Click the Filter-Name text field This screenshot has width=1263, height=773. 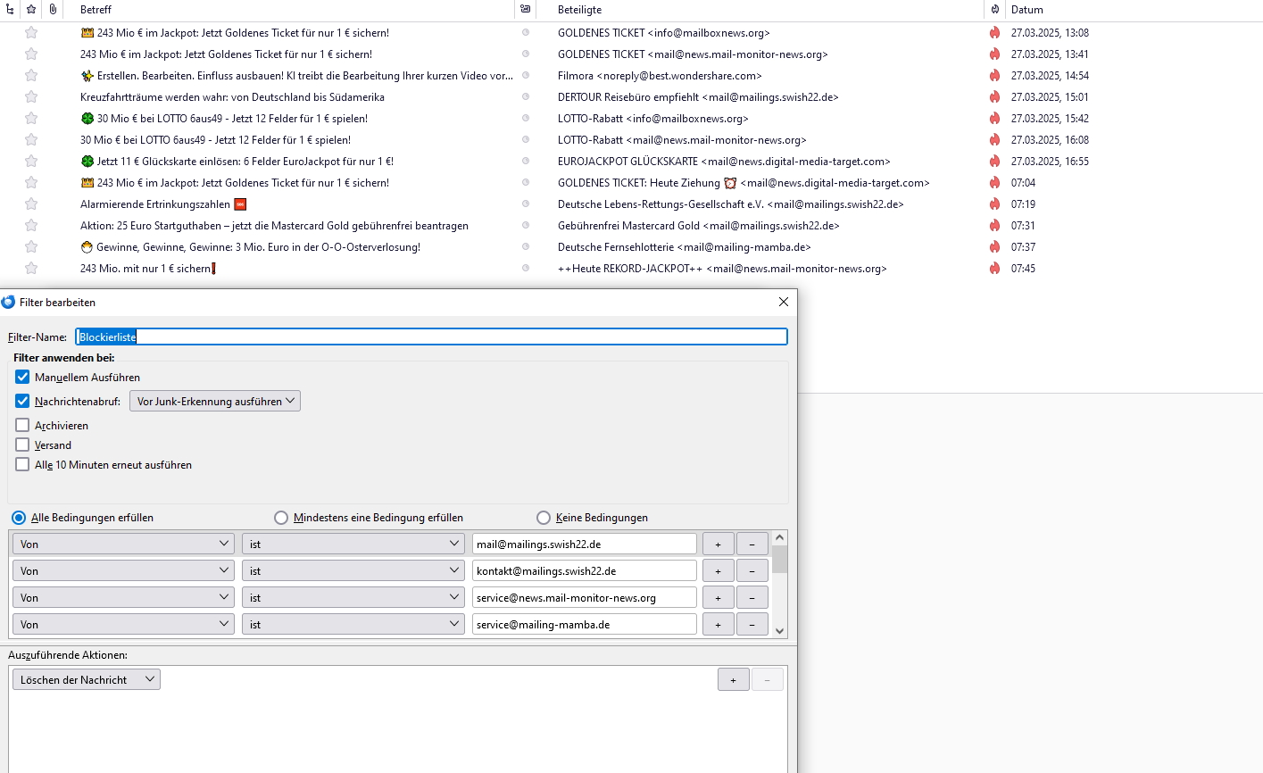pyautogui.click(x=431, y=337)
